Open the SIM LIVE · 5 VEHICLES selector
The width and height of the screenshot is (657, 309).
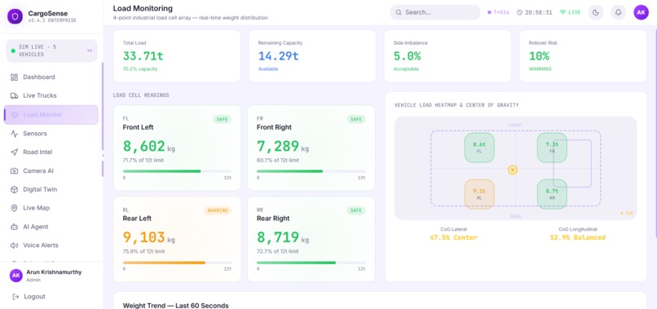click(51, 51)
